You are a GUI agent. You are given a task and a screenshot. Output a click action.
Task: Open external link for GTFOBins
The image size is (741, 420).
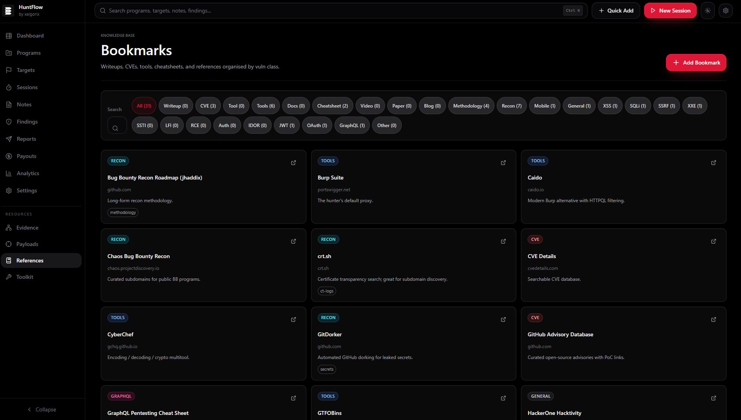pos(503,398)
